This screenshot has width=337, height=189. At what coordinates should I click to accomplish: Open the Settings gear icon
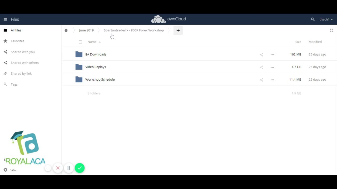click(x=5, y=170)
